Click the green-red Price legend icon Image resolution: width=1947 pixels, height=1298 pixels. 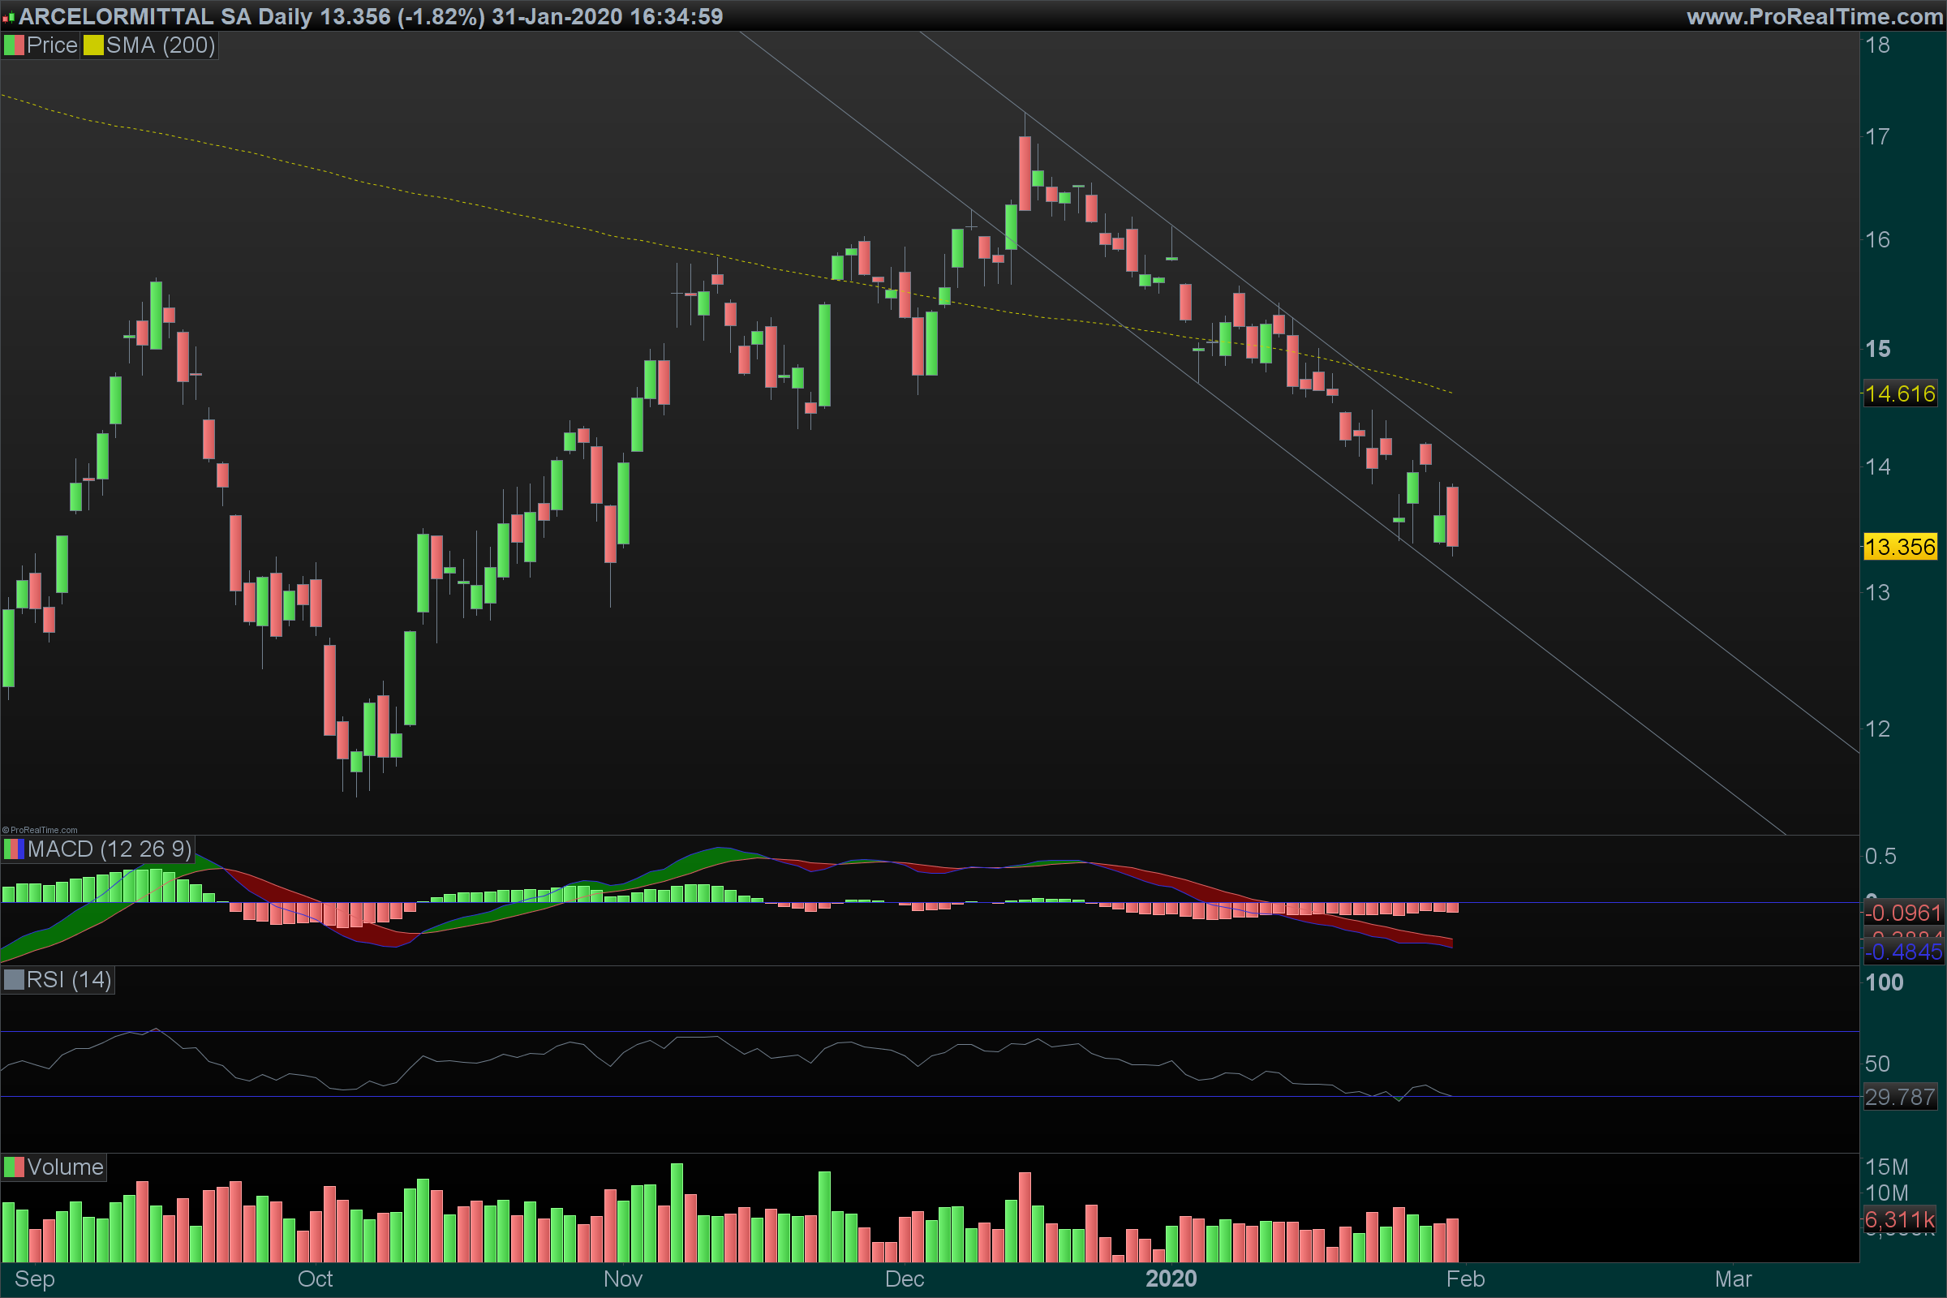[x=14, y=45]
